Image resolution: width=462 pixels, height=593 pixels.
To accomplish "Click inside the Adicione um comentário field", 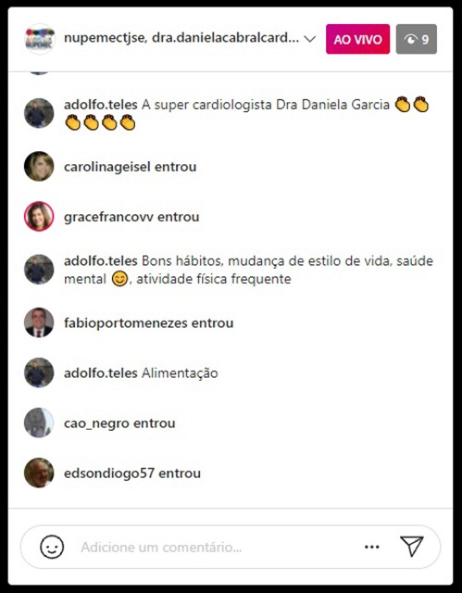I will [x=219, y=547].
